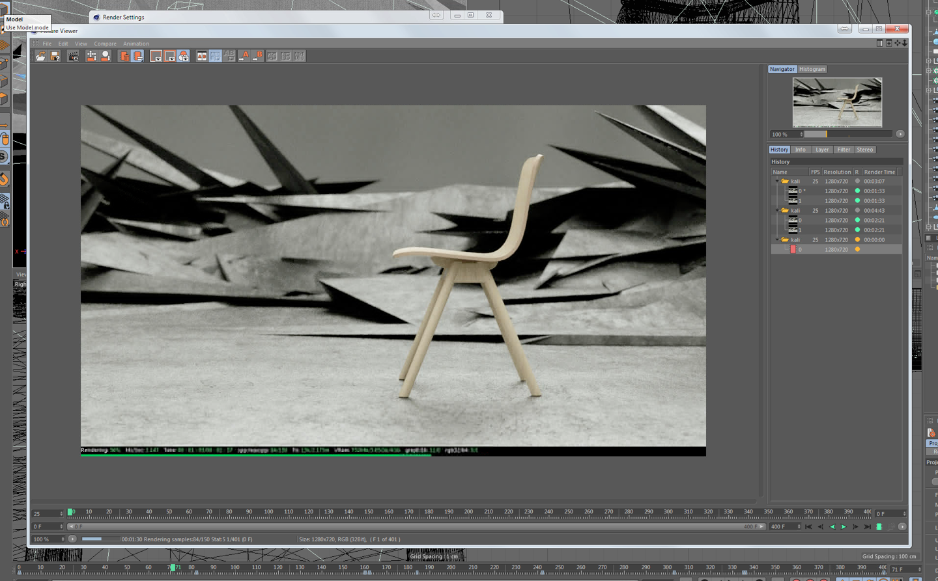Viewport: 938px width, 581px height.
Task: Click the blue highlighted AB split icon
Action: coord(216,57)
